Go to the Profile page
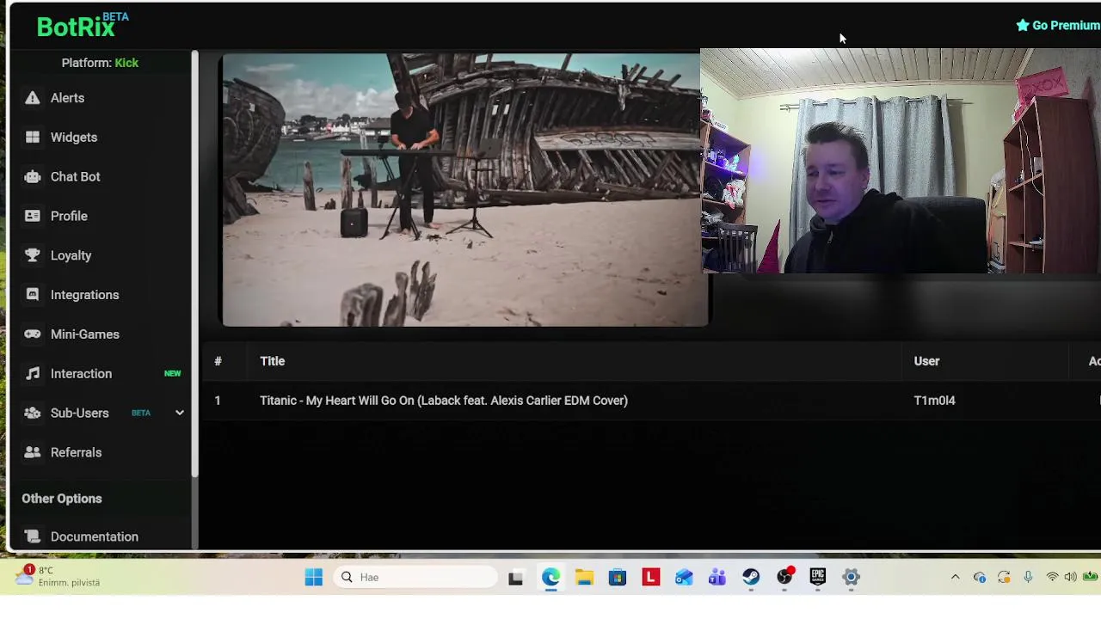 tap(69, 216)
